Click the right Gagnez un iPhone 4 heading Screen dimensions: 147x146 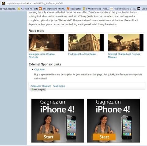tap(113, 106)
